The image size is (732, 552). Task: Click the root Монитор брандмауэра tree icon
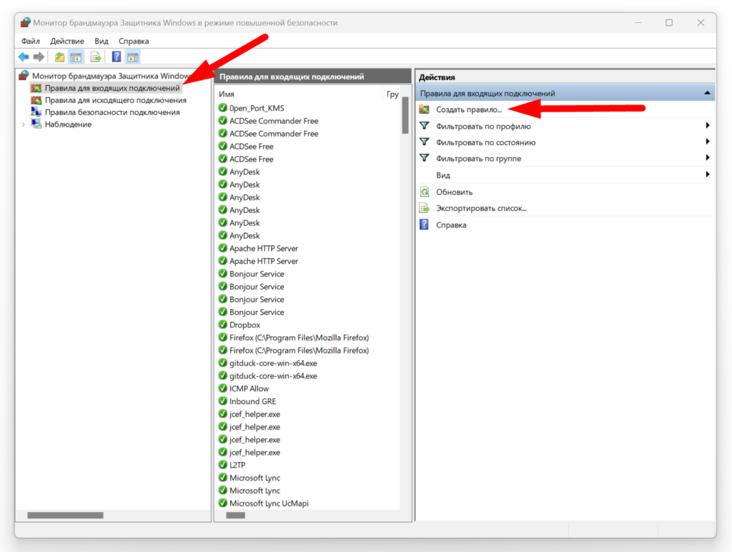click(x=24, y=75)
